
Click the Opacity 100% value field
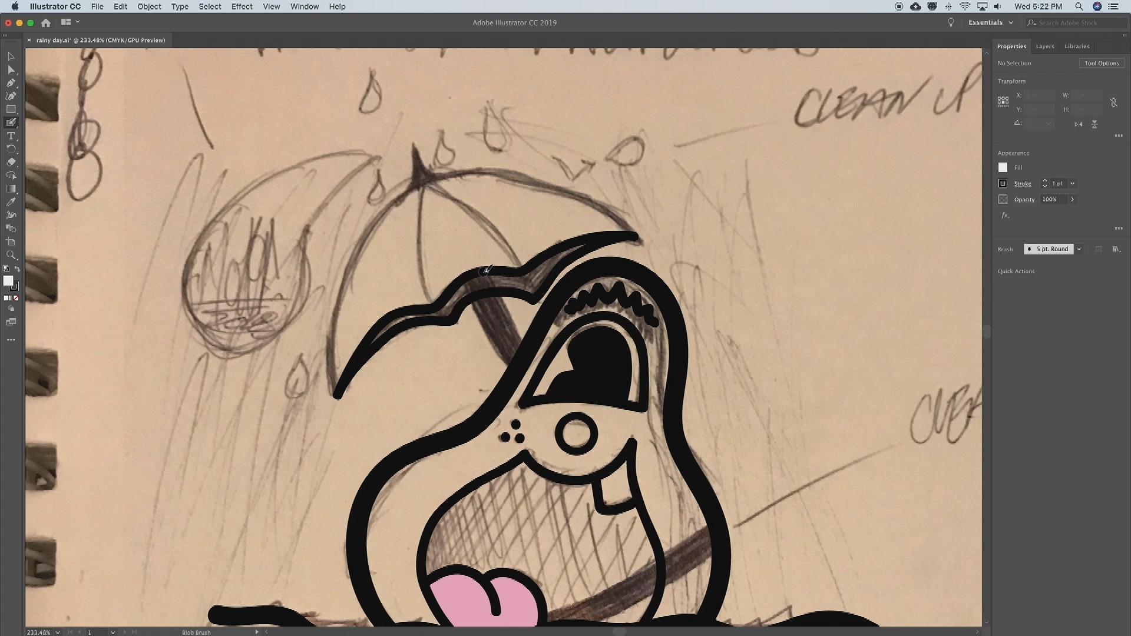click(x=1054, y=200)
